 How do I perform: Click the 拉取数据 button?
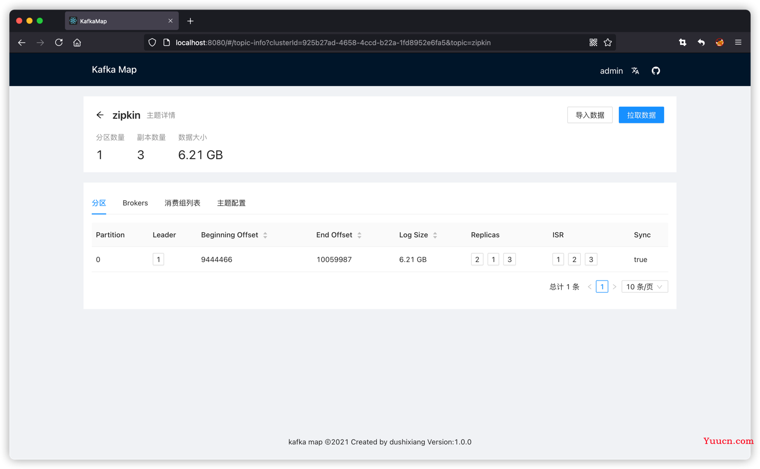[642, 115]
